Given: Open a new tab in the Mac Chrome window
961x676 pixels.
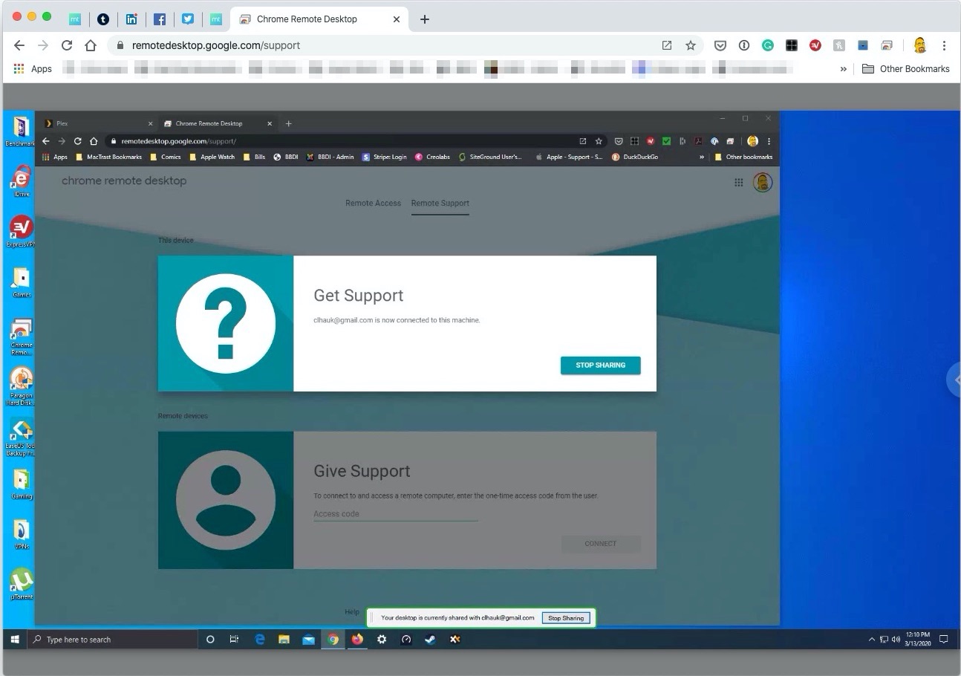Looking at the screenshot, I should (x=425, y=19).
